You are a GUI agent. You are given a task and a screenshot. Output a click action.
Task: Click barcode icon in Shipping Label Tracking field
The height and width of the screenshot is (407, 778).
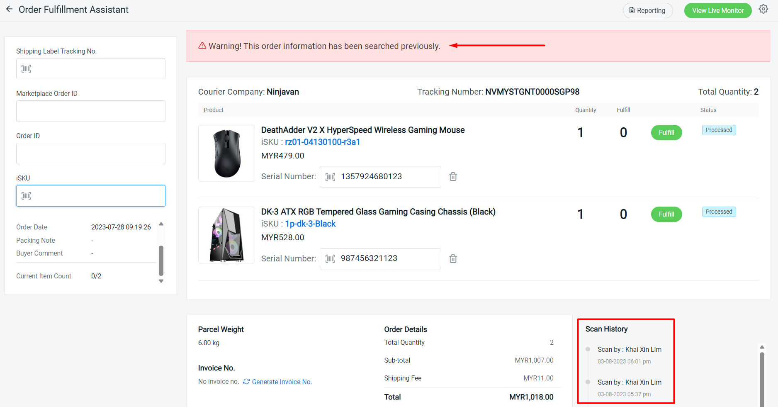click(27, 69)
